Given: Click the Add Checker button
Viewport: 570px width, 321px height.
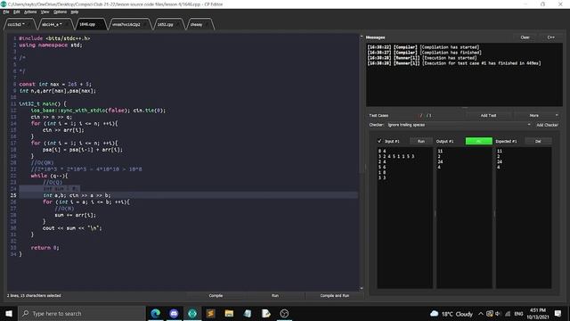Looking at the screenshot, I should point(547,125).
